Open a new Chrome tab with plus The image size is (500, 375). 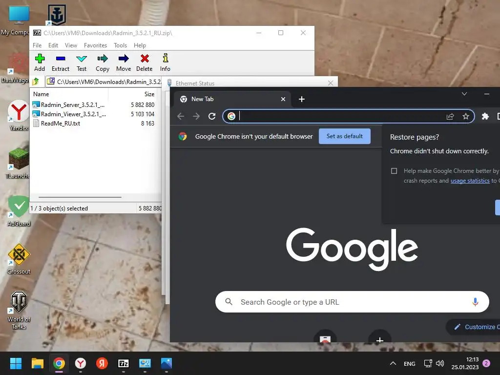(302, 99)
